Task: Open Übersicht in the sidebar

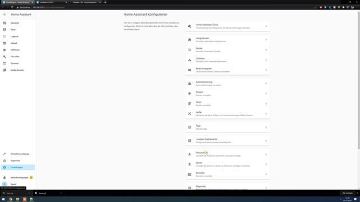Action: tap(18, 23)
